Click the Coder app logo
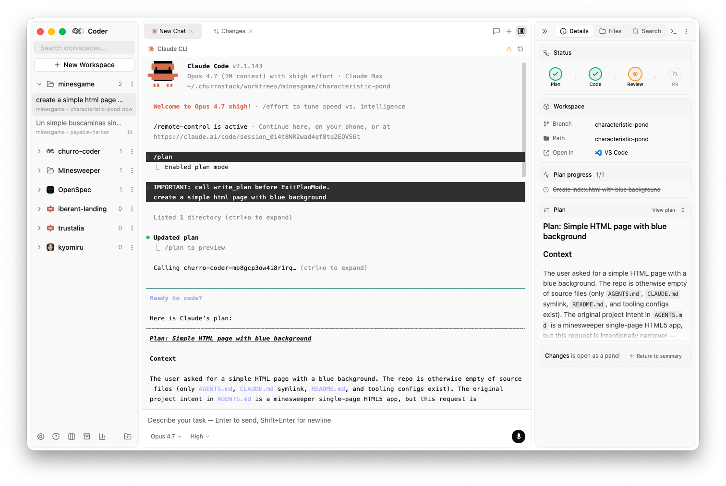 78,31
